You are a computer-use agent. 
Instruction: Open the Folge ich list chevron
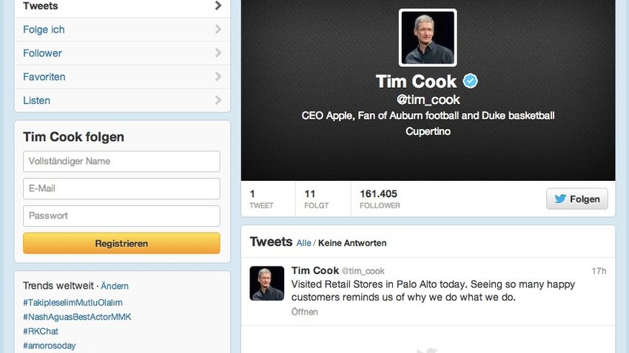pyautogui.click(x=218, y=30)
